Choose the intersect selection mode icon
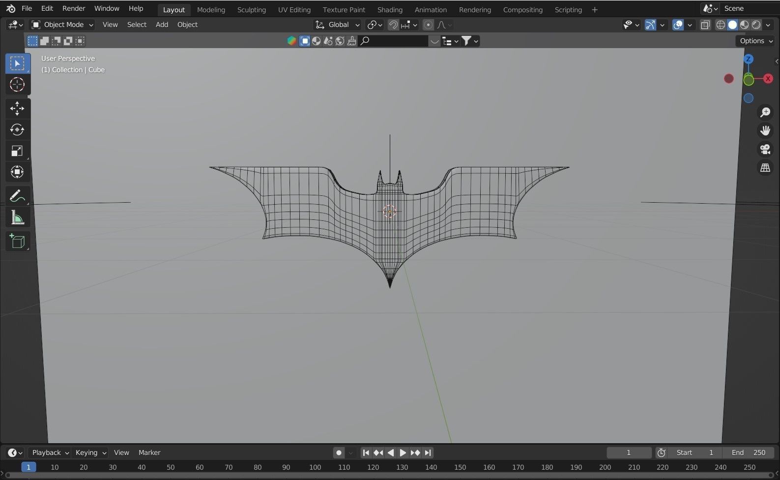 click(80, 41)
